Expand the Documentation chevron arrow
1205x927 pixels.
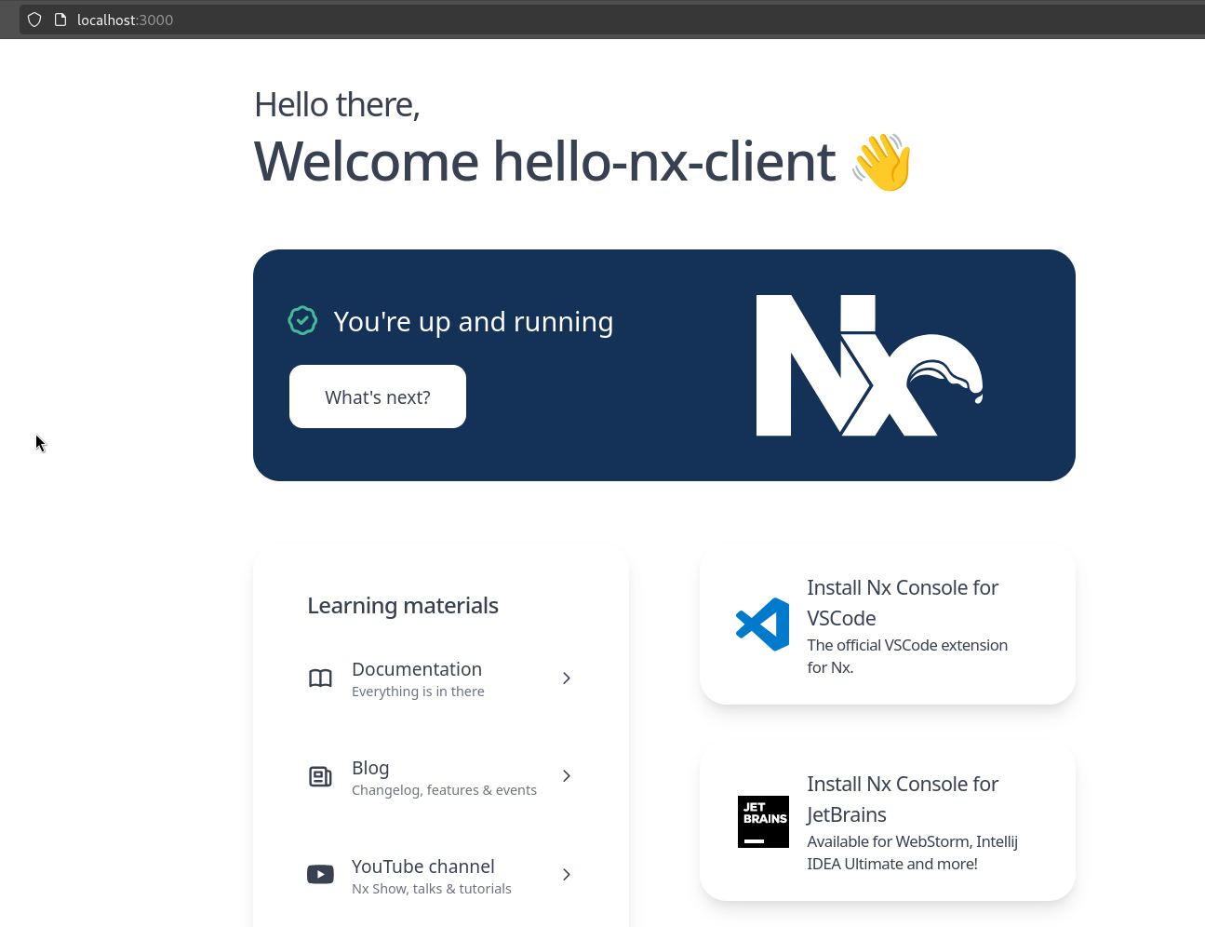pyautogui.click(x=566, y=678)
